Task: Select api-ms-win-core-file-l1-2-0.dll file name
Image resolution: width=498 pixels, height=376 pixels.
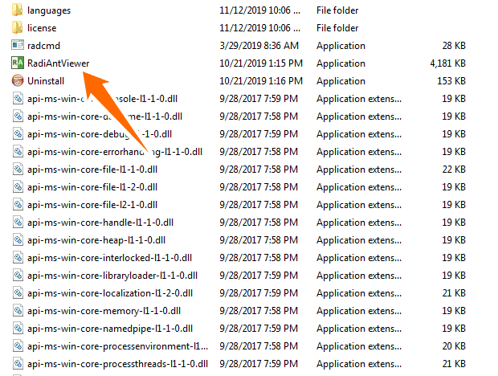Action: 92,187
